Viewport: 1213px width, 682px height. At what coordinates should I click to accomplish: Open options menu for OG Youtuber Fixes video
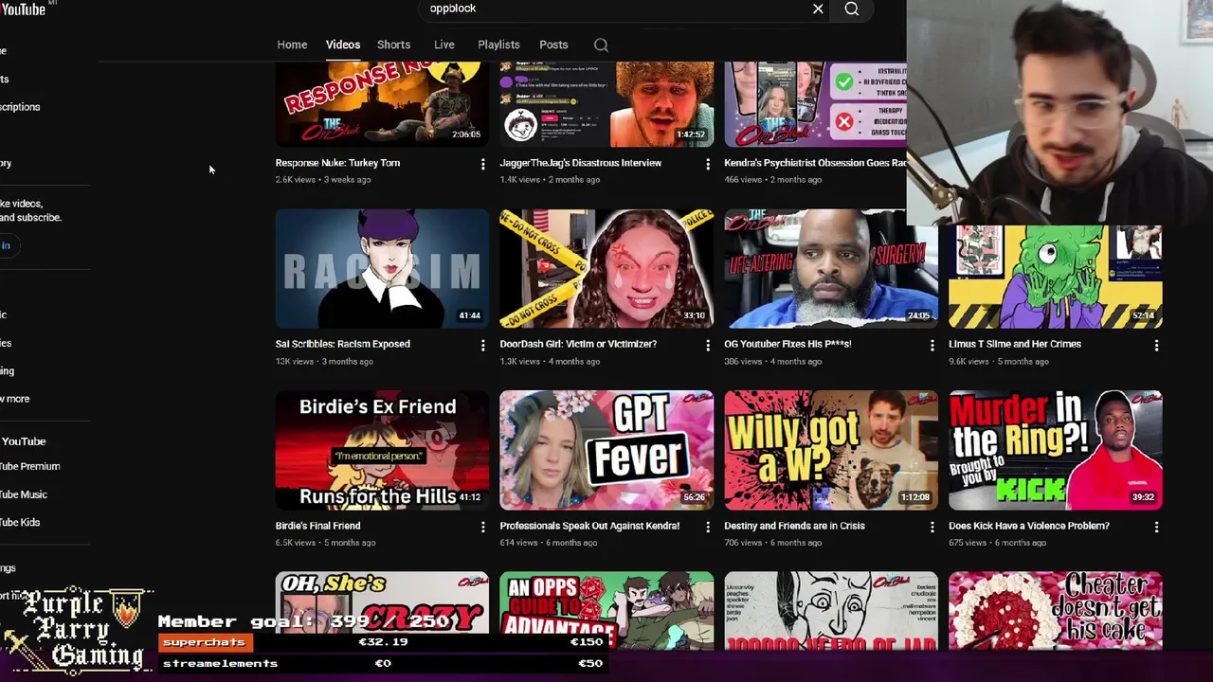(x=932, y=346)
